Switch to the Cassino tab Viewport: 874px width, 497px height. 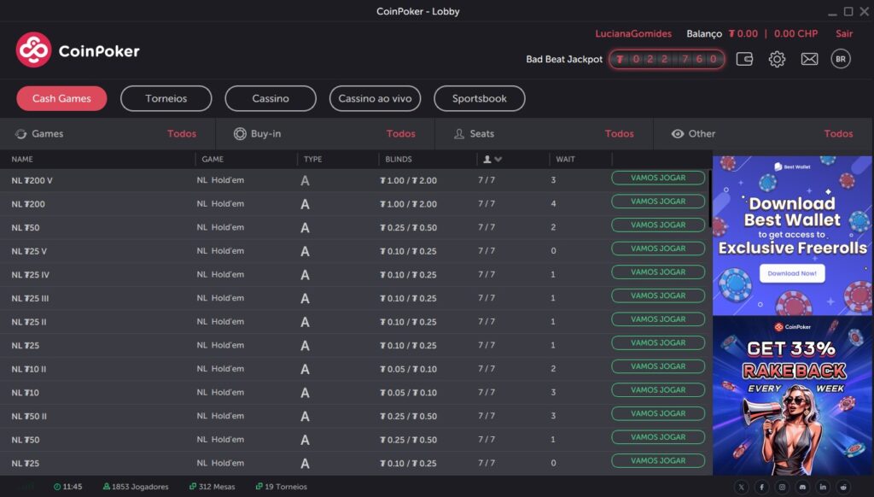pyautogui.click(x=271, y=99)
